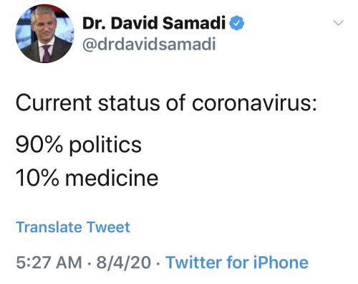Click the word "coronavirus" in the tweet
Viewport: 358px width, 284px height.
pyautogui.click(x=253, y=103)
